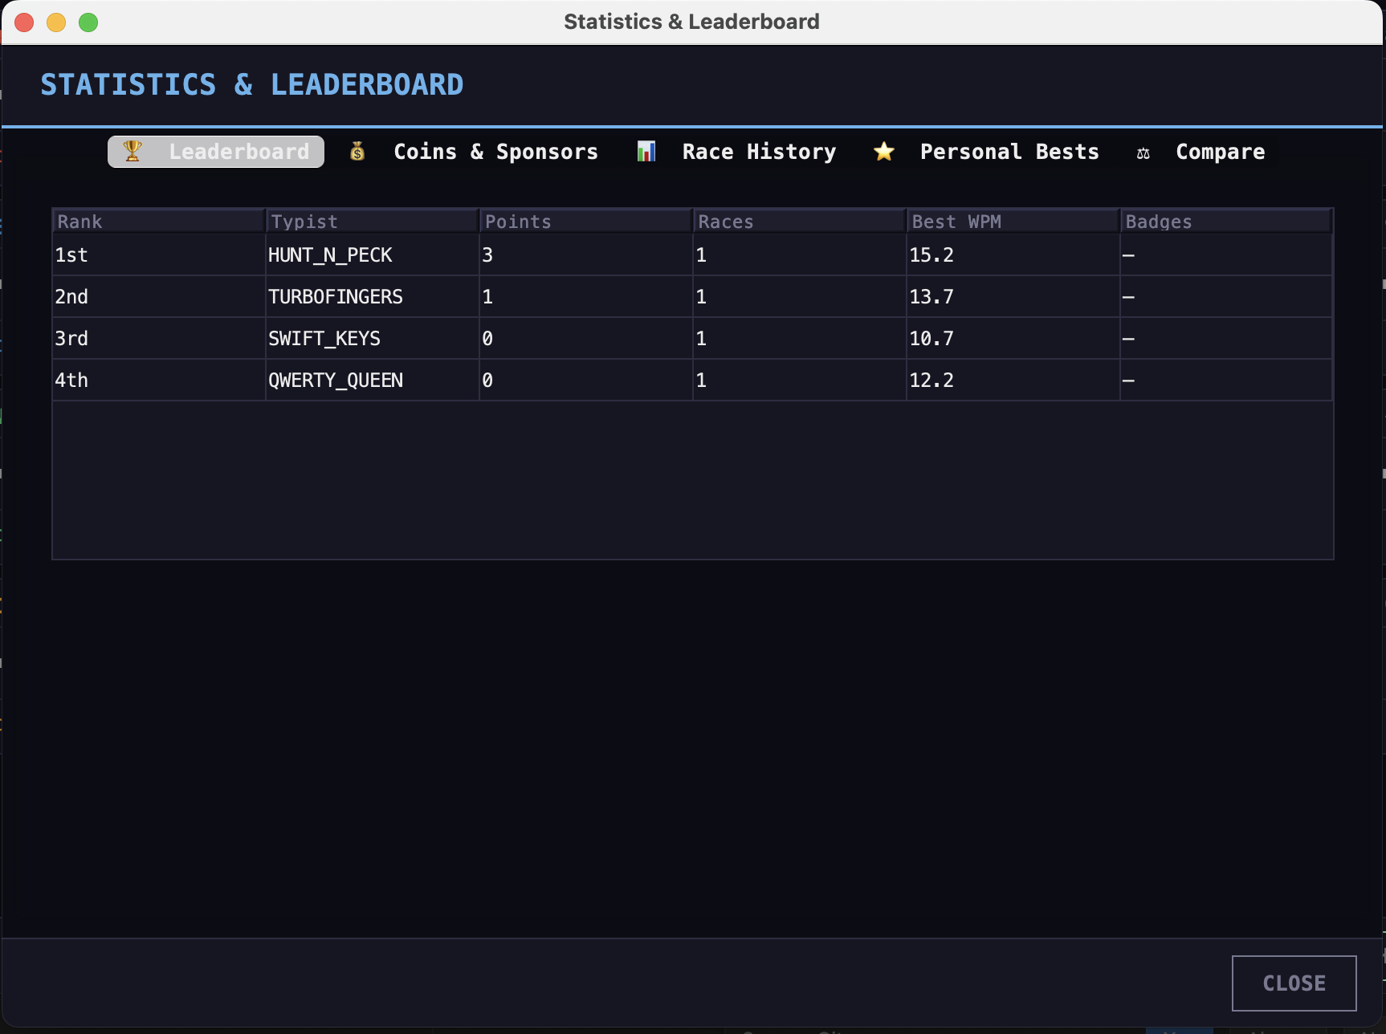This screenshot has width=1386, height=1034.
Task: Open the Coins & Sponsors tab
Action: [475, 152]
